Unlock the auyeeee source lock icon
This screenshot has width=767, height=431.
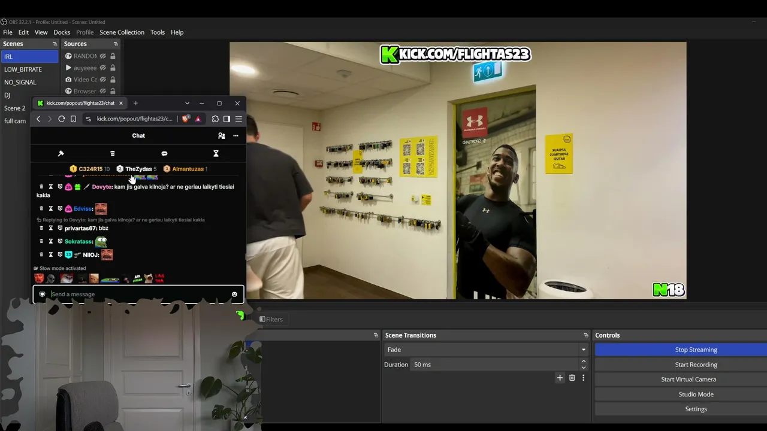[x=113, y=68]
